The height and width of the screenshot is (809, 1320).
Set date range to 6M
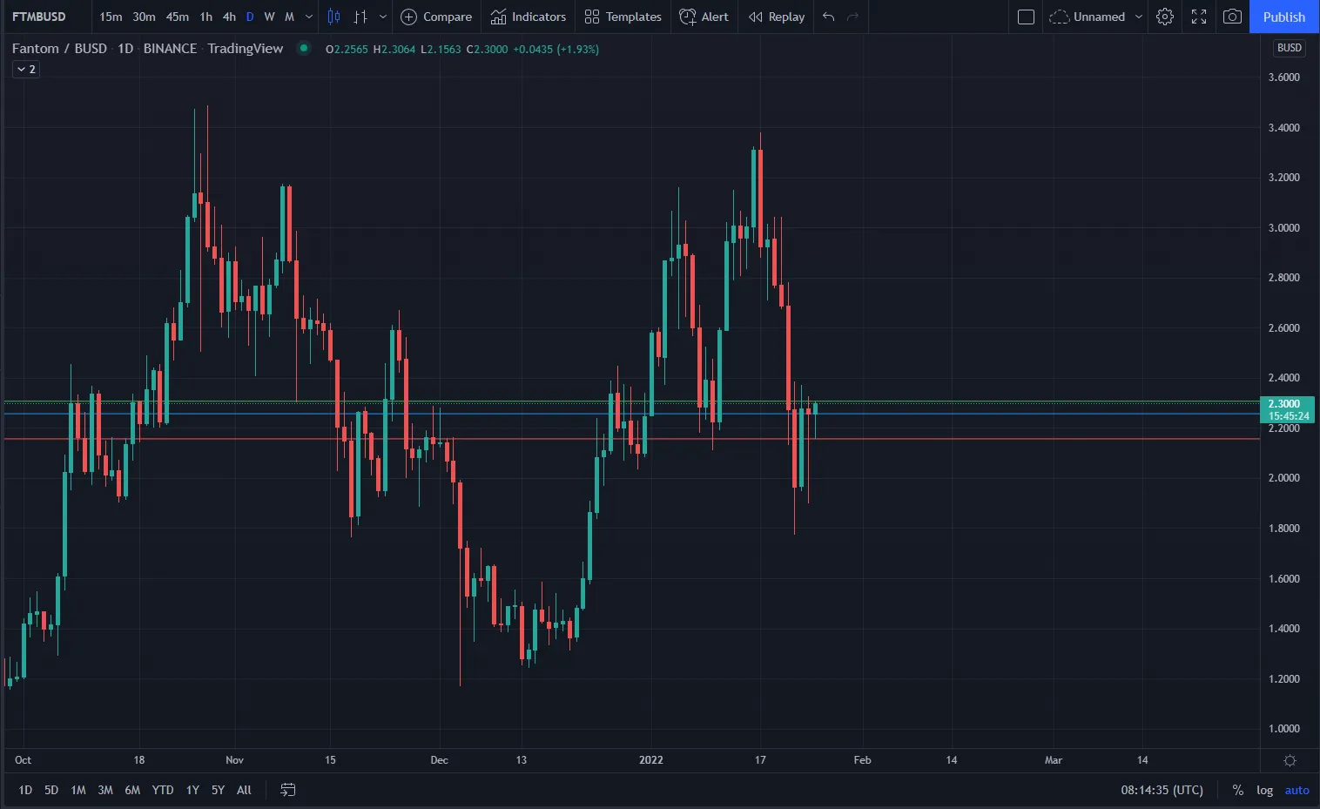[x=132, y=790]
